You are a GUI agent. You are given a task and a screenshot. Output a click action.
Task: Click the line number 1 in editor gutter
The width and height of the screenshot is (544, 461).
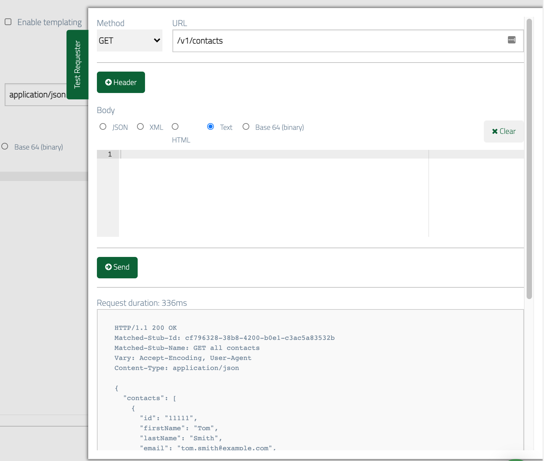click(110, 154)
